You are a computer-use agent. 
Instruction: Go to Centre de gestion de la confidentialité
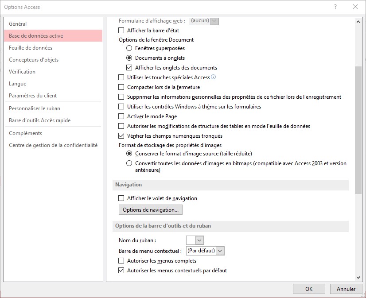click(53, 145)
